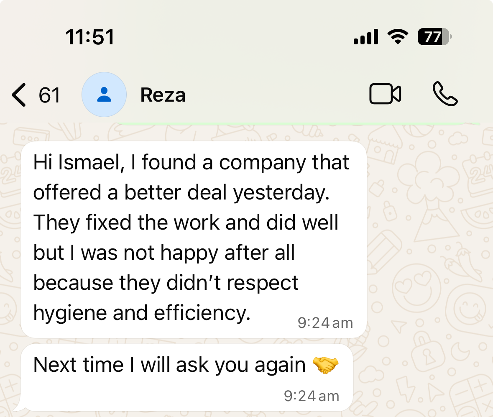
Task: Open contact info via the Reza name
Action: point(163,95)
